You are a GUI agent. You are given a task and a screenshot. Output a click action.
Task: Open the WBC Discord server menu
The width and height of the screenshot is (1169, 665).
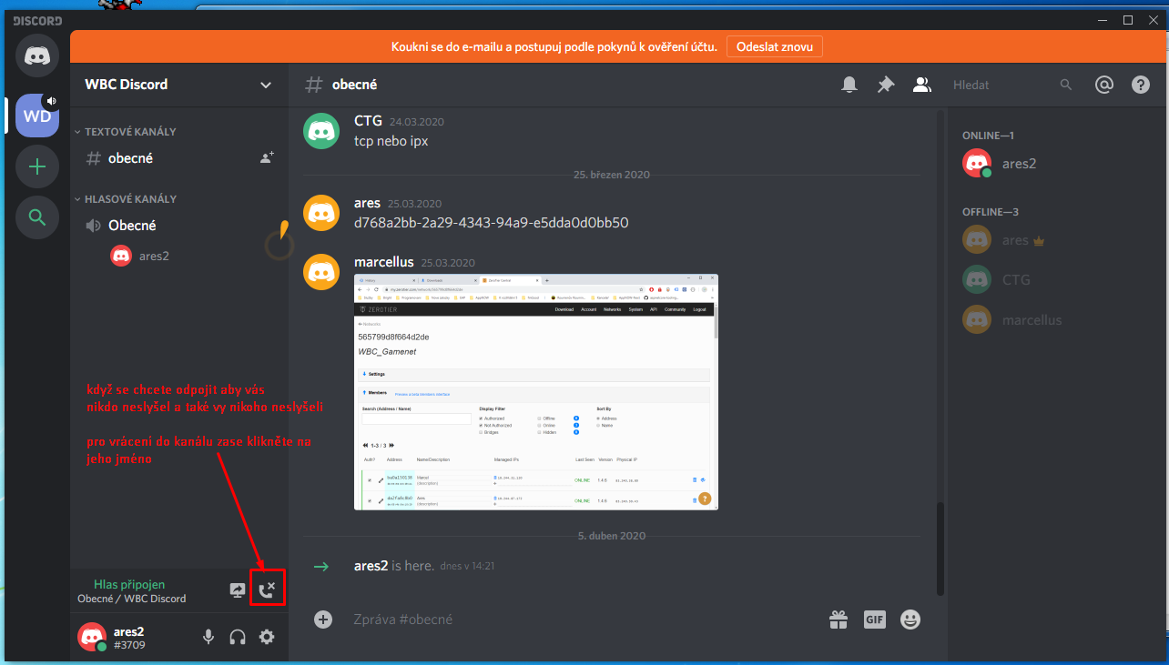178,85
